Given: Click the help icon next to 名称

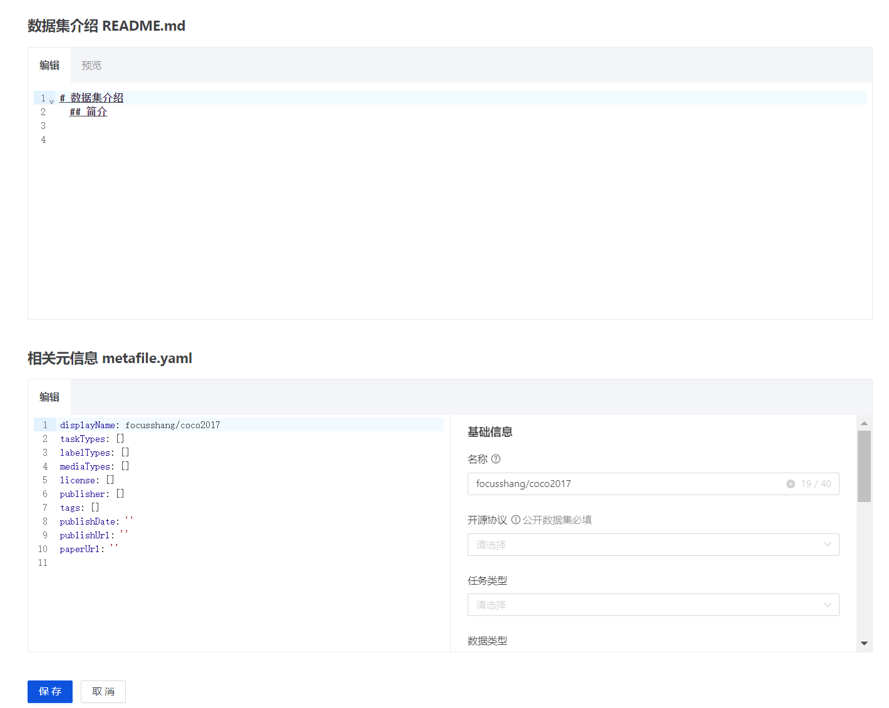Looking at the screenshot, I should tap(496, 459).
